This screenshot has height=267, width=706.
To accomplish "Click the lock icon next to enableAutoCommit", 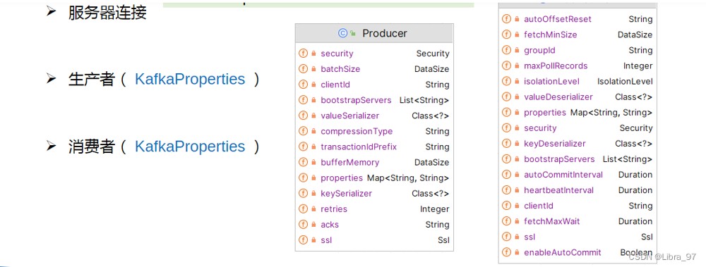I will click(517, 253).
